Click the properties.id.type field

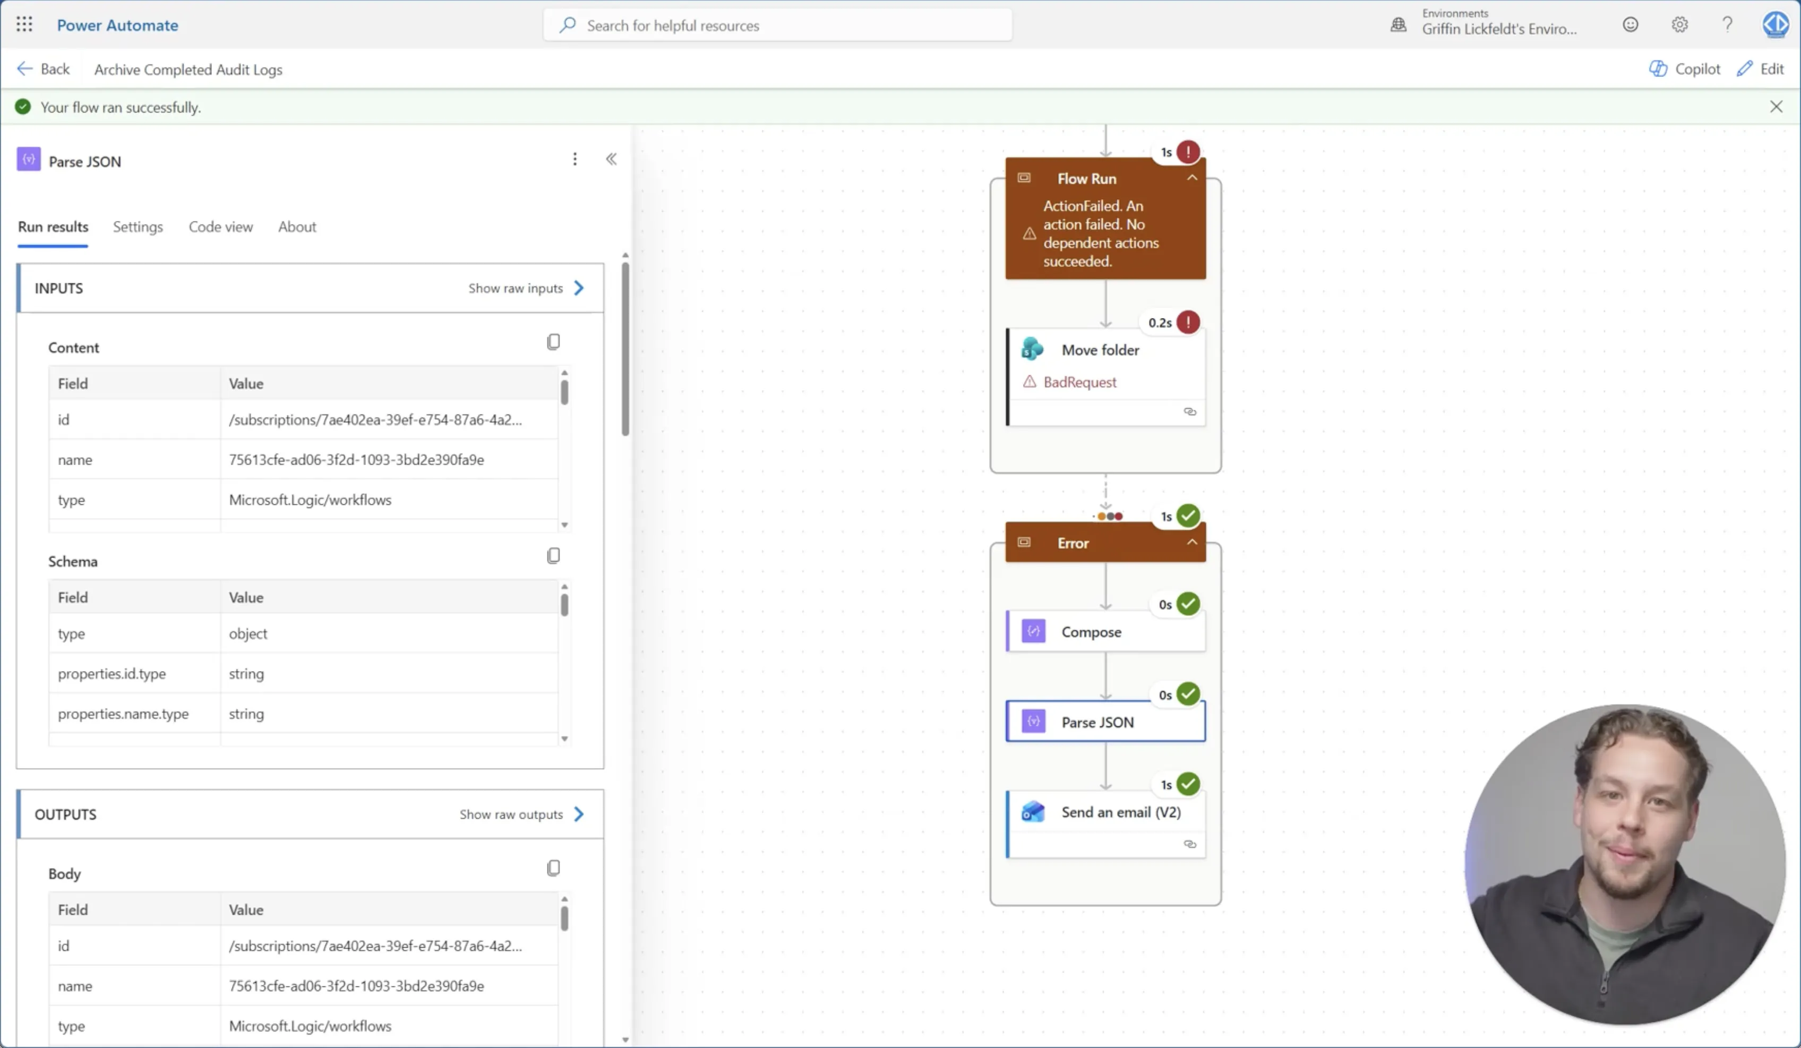[x=112, y=674]
